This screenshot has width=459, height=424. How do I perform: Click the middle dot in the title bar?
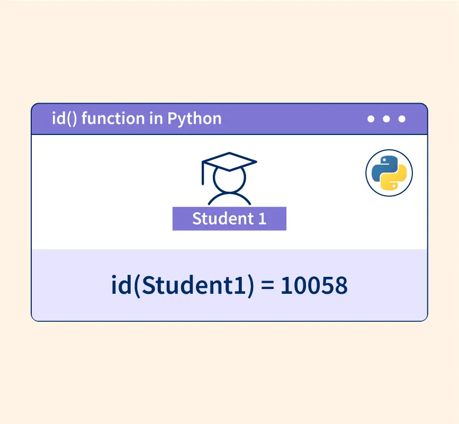click(x=386, y=119)
